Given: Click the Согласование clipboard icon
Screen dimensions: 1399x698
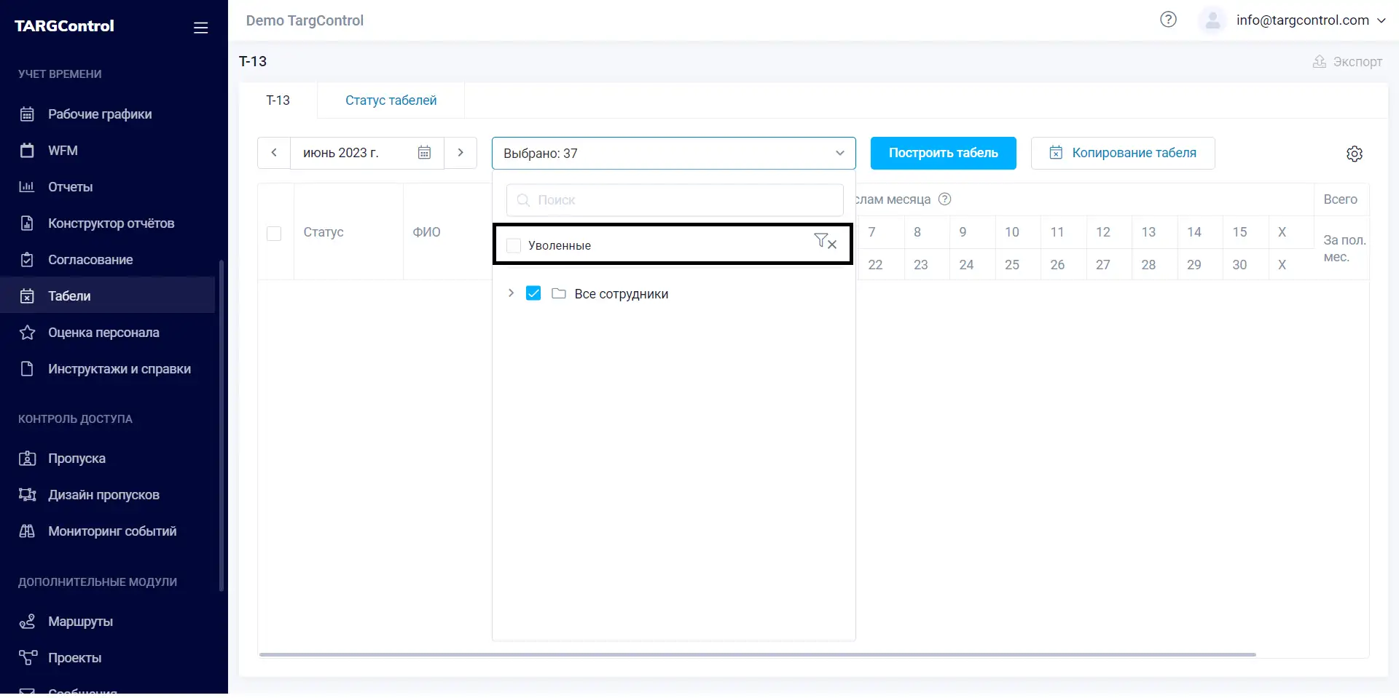Looking at the screenshot, I should click(x=27, y=260).
